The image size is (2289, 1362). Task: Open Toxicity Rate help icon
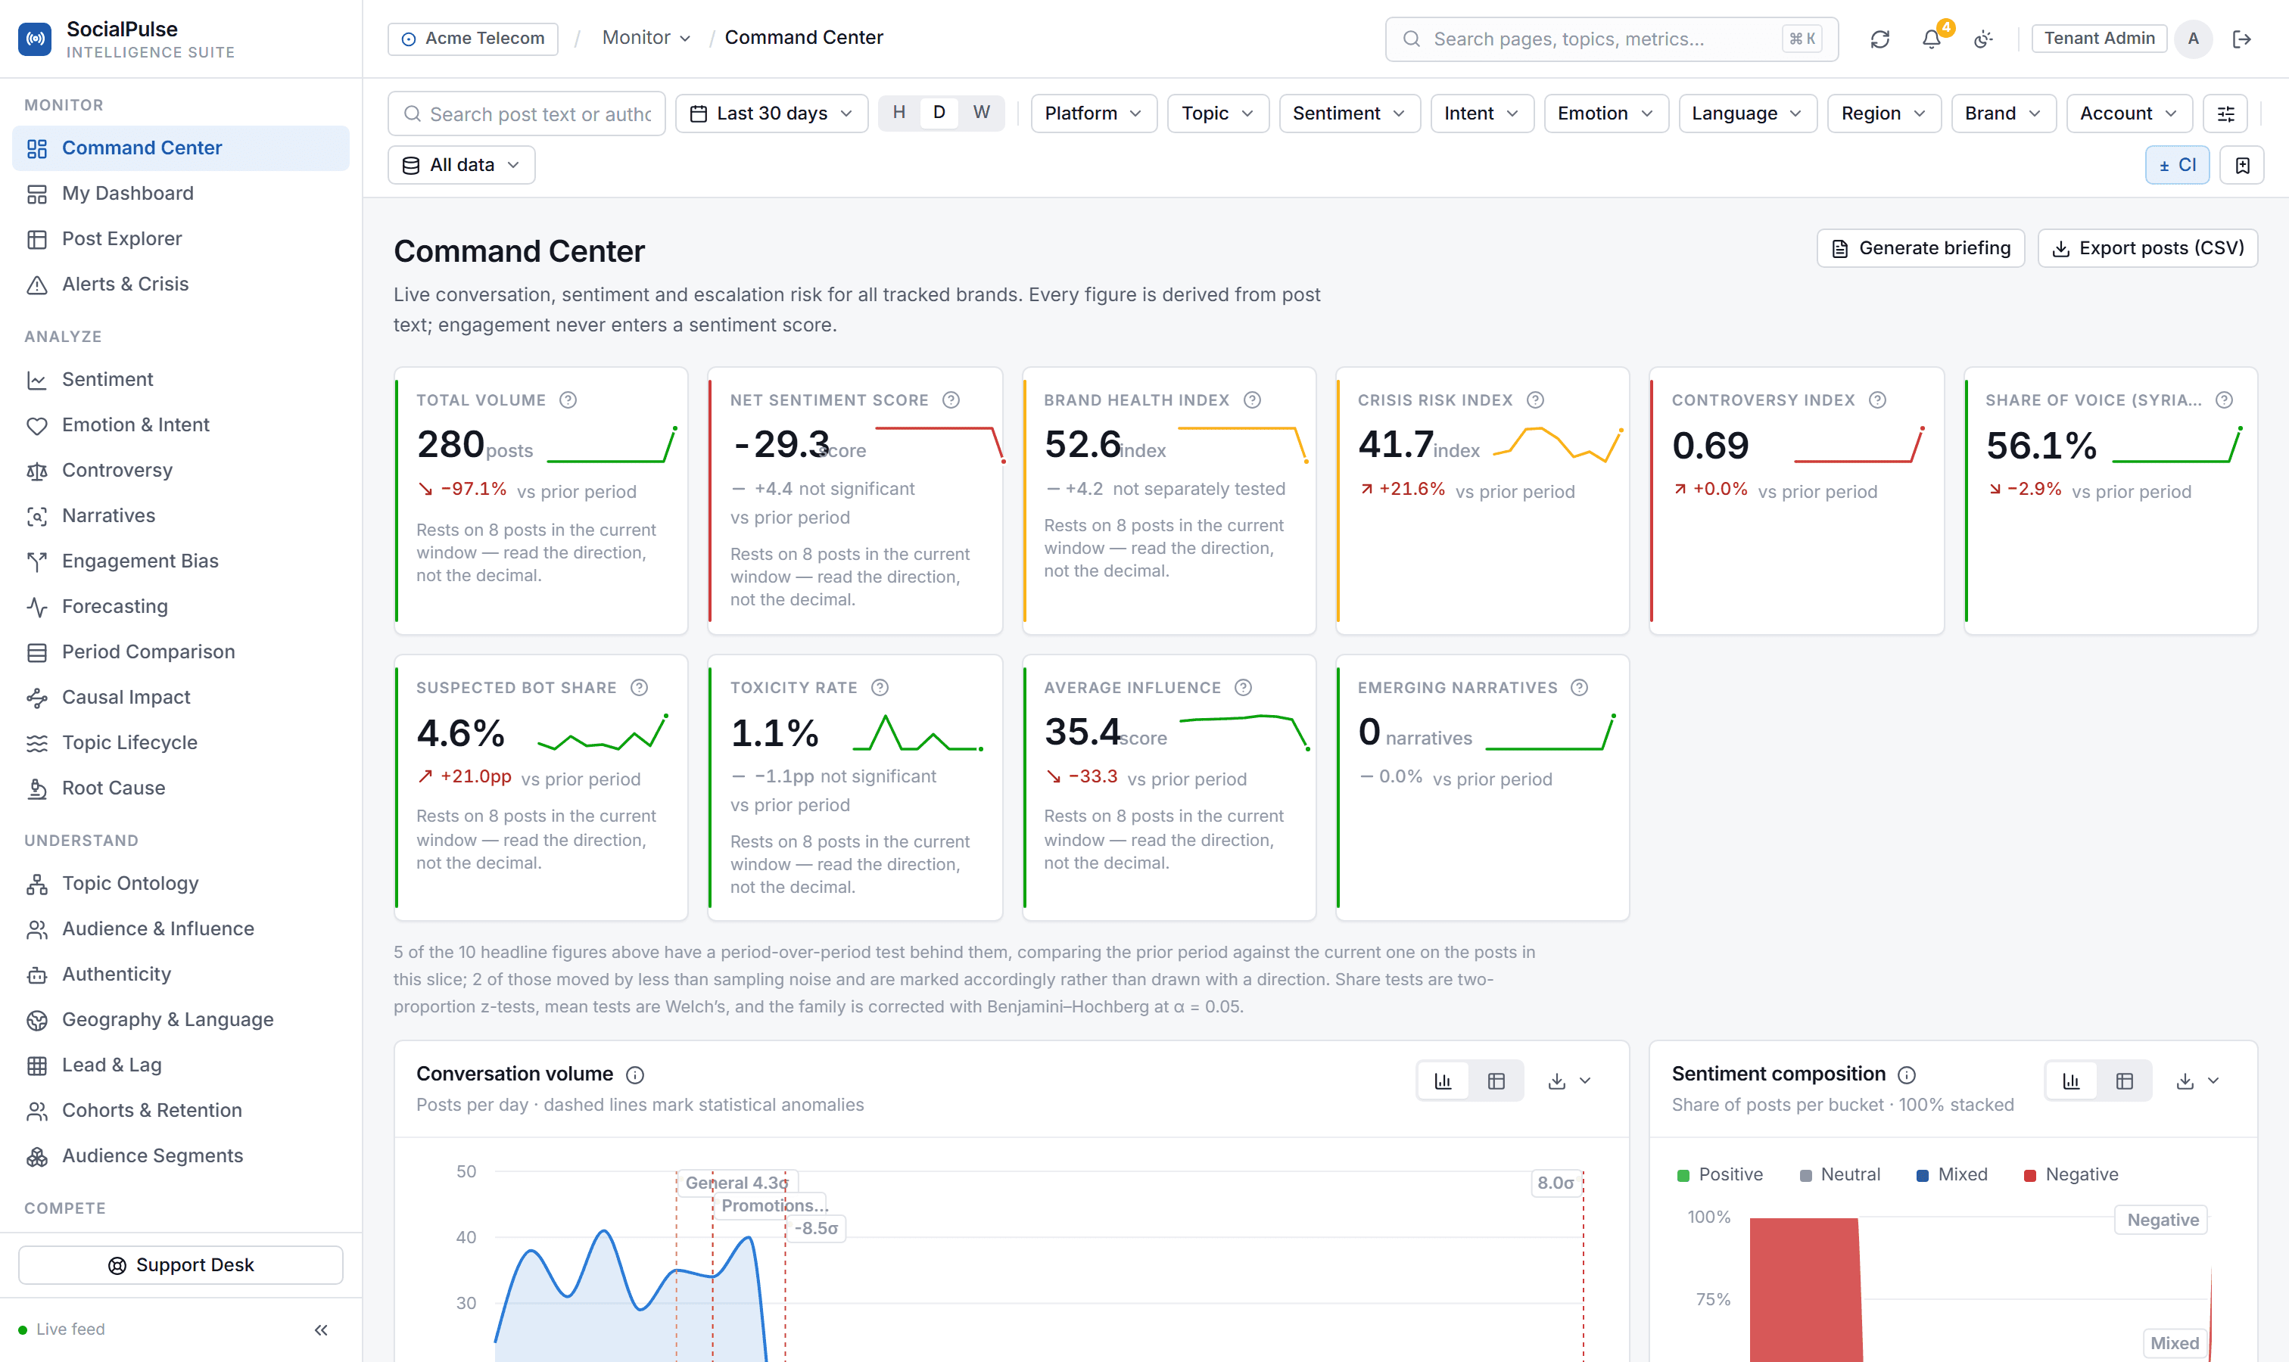880,687
